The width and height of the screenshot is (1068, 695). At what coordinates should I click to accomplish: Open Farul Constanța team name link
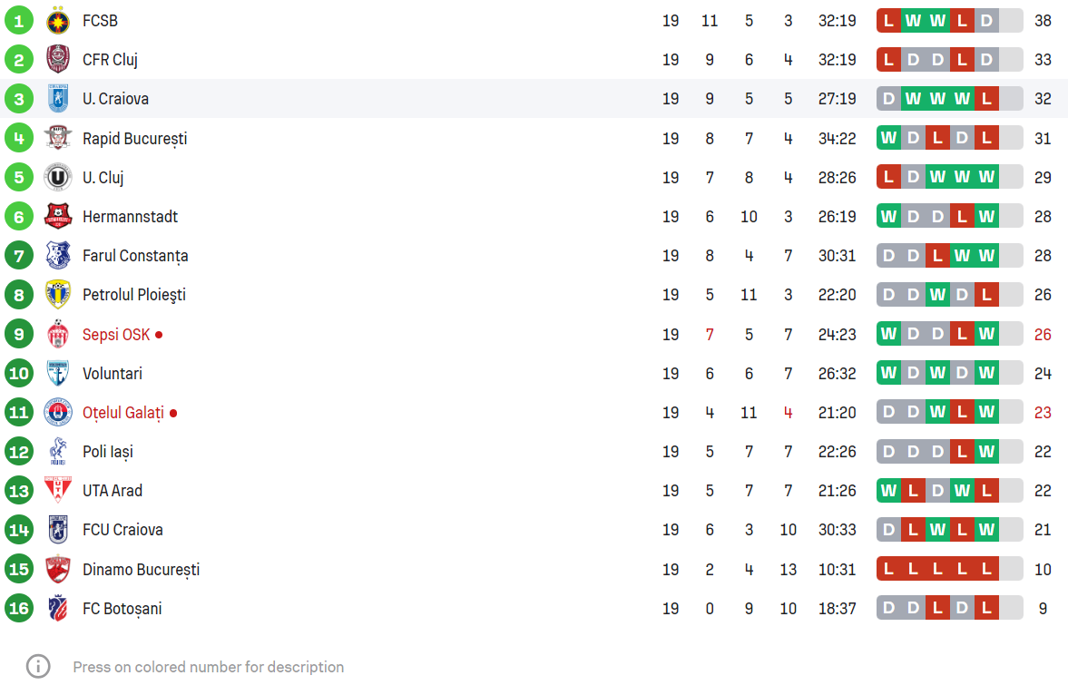click(x=135, y=256)
